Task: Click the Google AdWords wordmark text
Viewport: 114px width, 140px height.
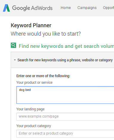Action: tap(32, 8)
